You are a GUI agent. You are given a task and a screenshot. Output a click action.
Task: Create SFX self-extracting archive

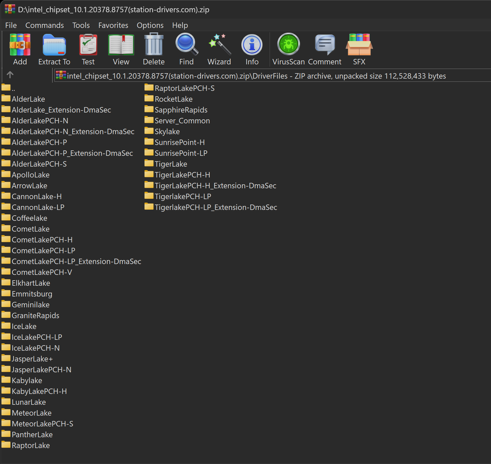359,49
